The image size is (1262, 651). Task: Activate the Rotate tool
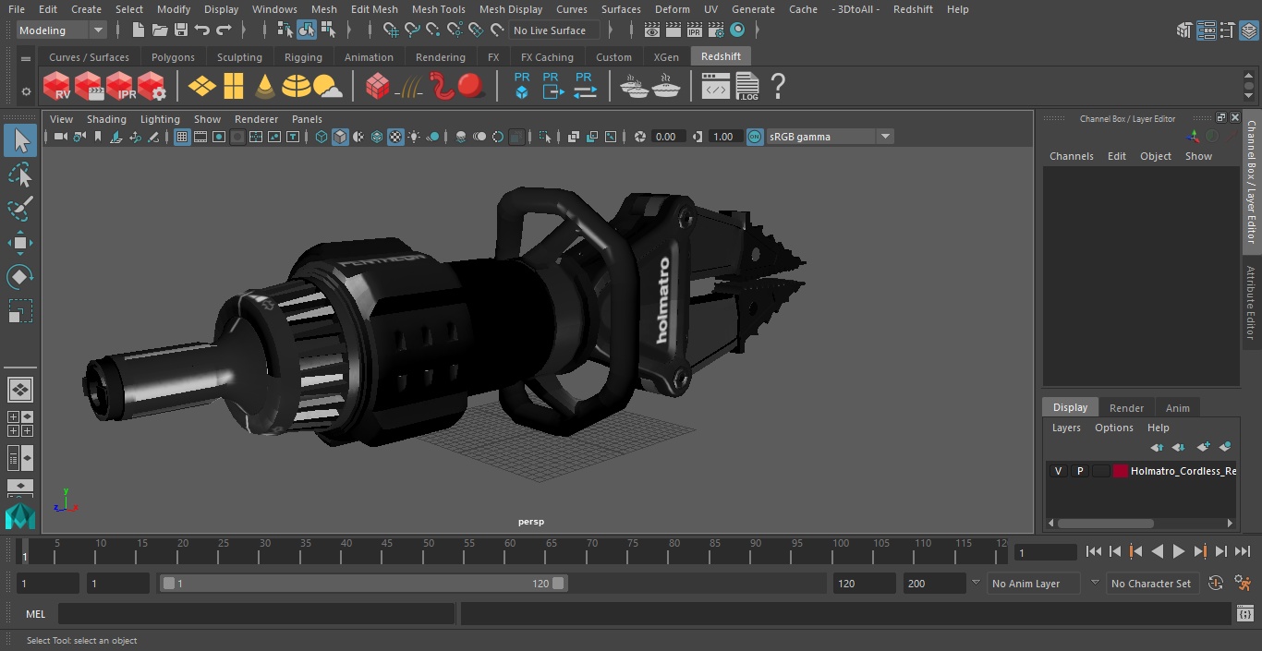coord(20,277)
